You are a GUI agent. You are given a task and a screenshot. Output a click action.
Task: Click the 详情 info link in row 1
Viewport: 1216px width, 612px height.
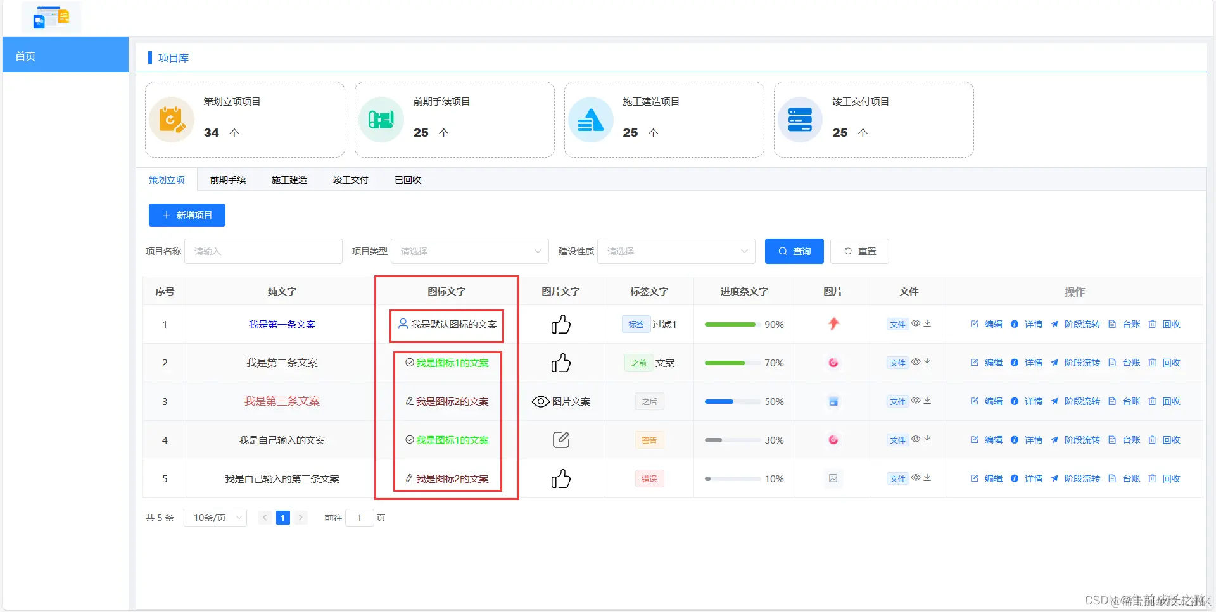[x=1027, y=324]
